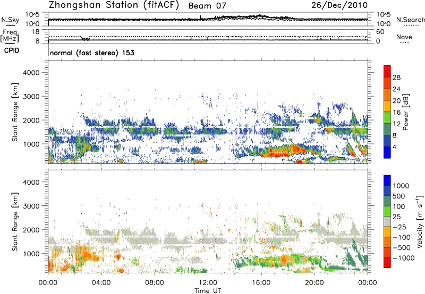Click the "Slant Range [km]" label of power panel
425x294 pixels.
(x=15, y=112)
